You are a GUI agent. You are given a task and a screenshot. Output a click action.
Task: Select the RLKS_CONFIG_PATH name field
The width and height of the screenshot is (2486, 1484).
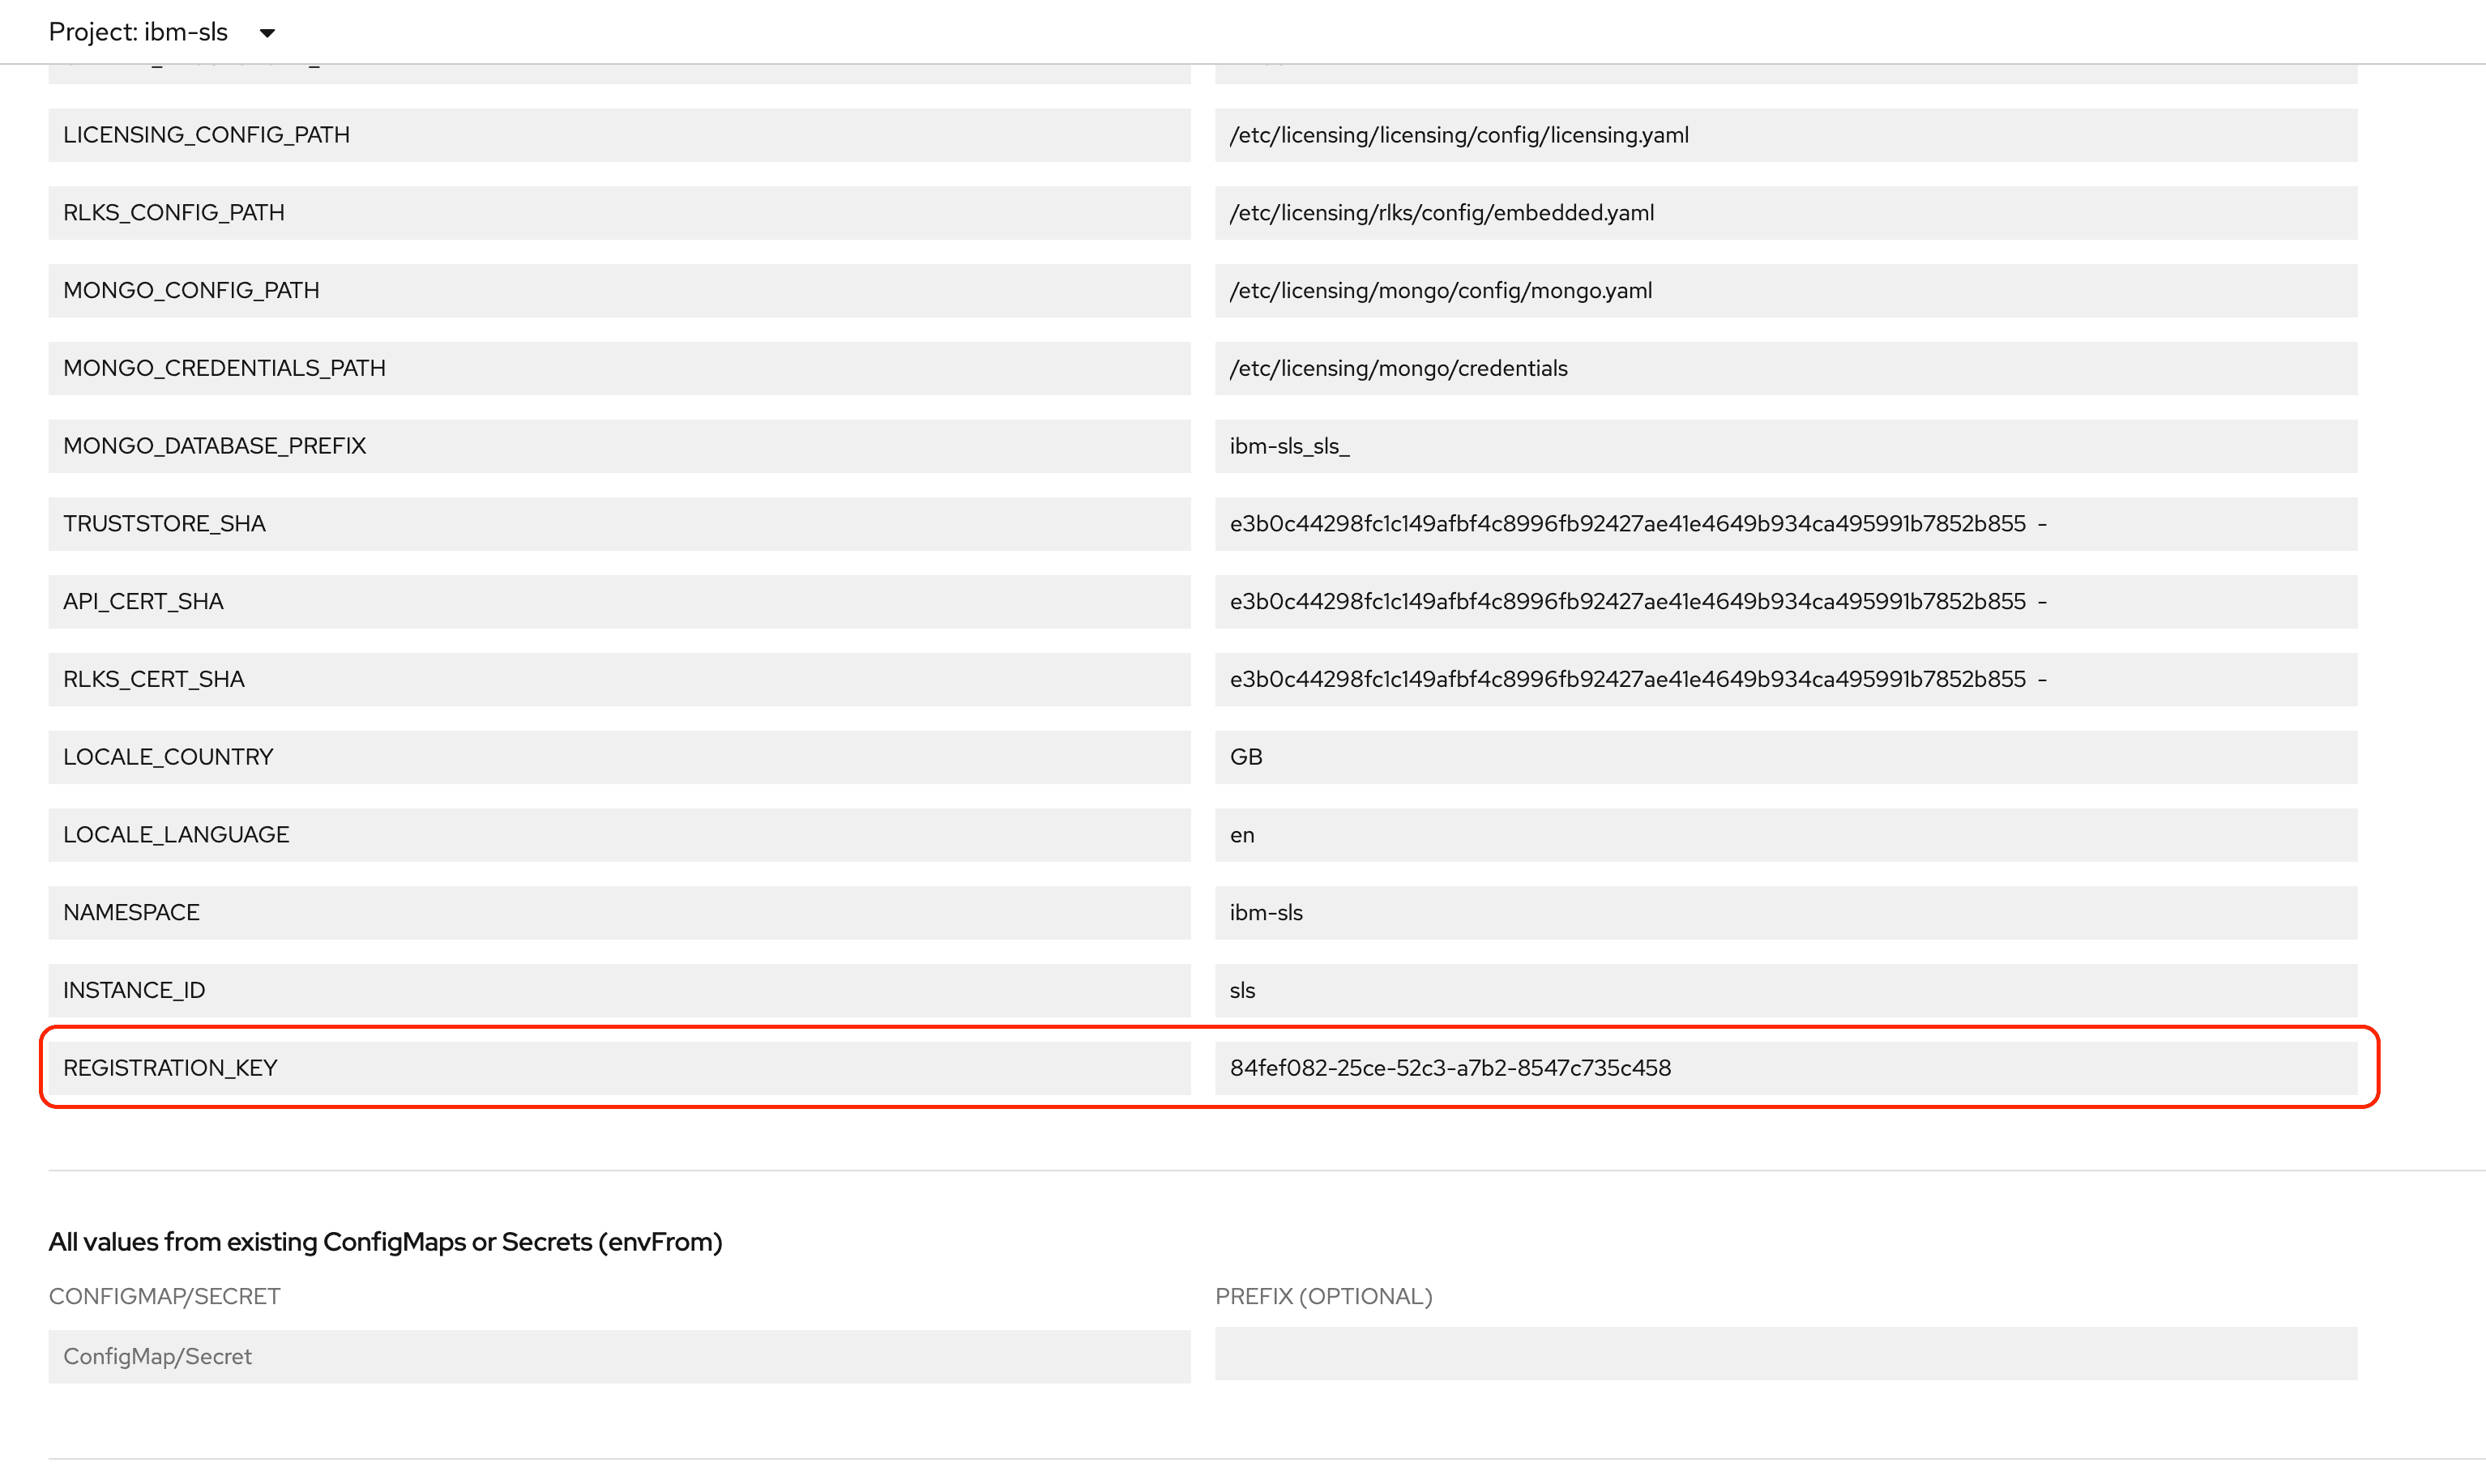click(x=618, y=213)
